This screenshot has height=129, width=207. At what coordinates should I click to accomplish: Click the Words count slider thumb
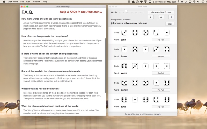coord(126,11)
